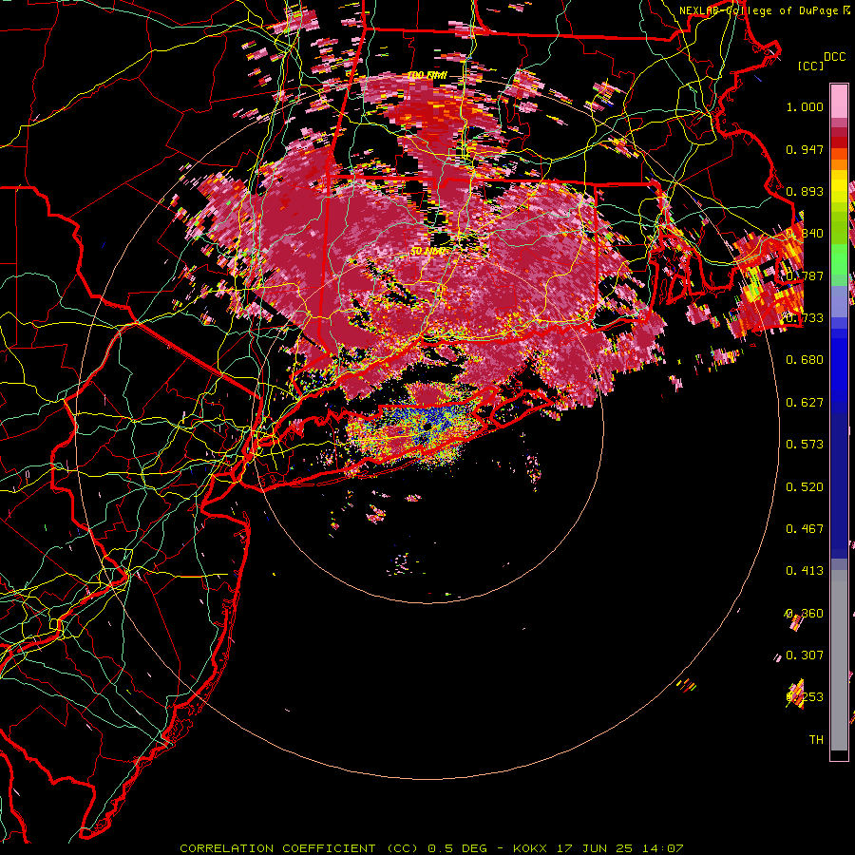Click the 0.840 legend value
855x855 pixels.
(x=805, y=234)
